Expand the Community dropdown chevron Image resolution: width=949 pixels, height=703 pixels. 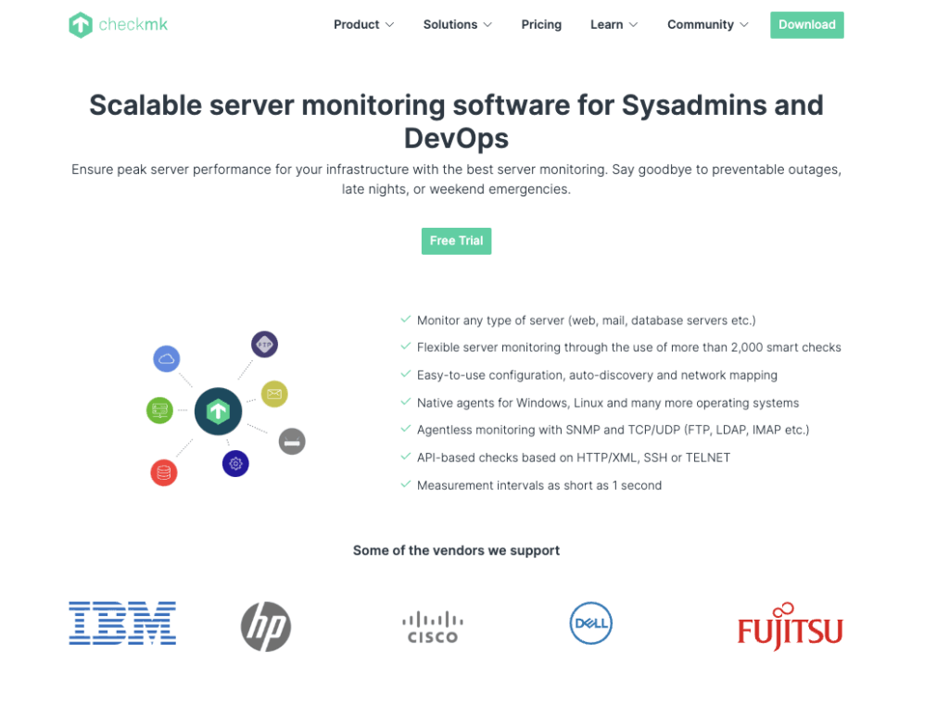pos(744,25)
